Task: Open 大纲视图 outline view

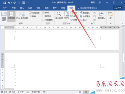Action: tap(34, 13)
